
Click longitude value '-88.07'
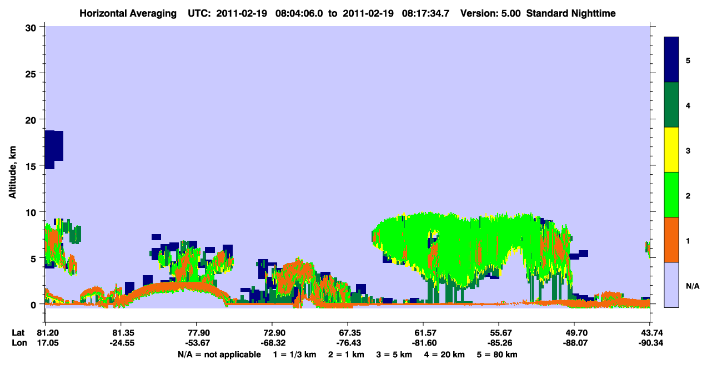click(x=574, y=342)
